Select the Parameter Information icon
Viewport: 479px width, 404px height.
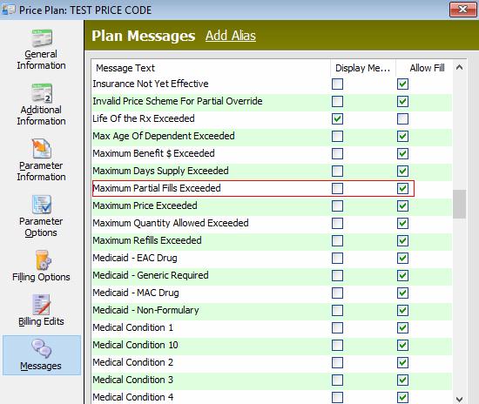42,149
